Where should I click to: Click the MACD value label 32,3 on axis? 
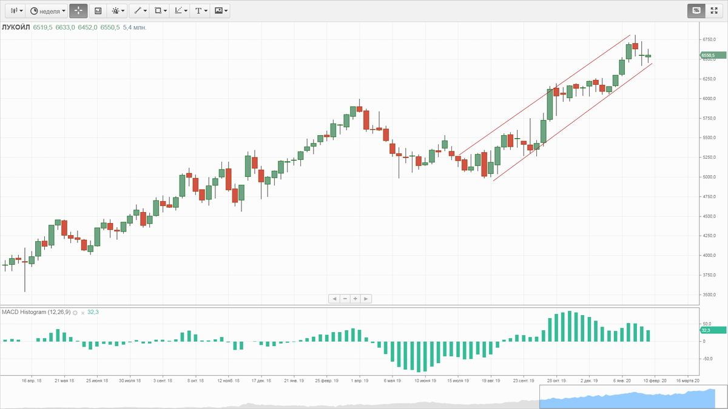[x=713, y=330]
